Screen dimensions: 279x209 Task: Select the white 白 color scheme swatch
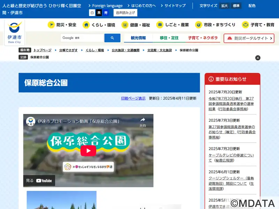[x=92, y=13]
